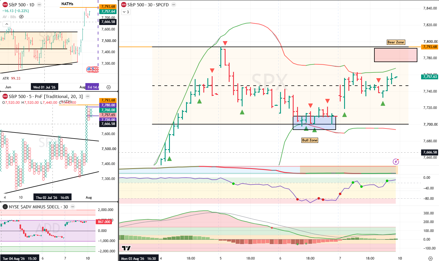Click the TradingView logo on main chart

coord(126,248)
